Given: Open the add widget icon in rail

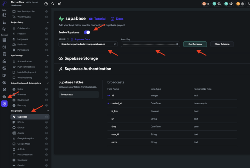Looking at the screenshot, I should [x=4, y=15].
